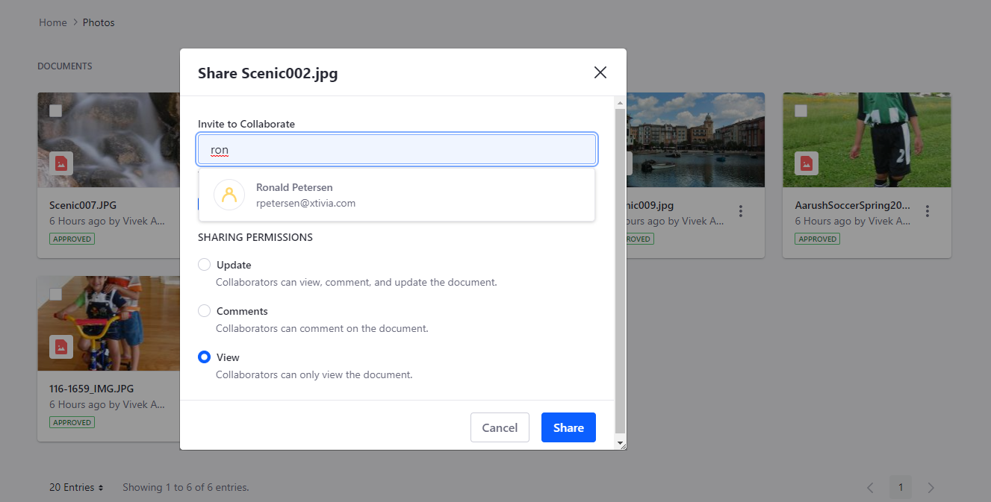Image resolution: width=991 pixels, height=502 pixels.
Task: Click the Invite to Collaborate input field
Action: (x=397, y=149)
